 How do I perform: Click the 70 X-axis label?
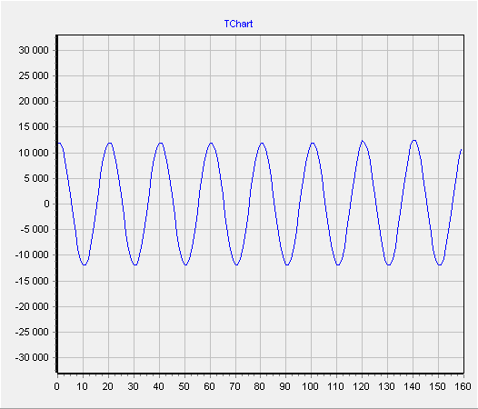click(x=234, y=387)
